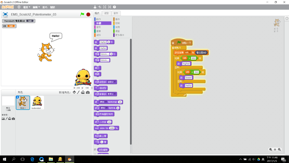
Task: Switch the stage to full screen mode
Action: pos(5,14)
